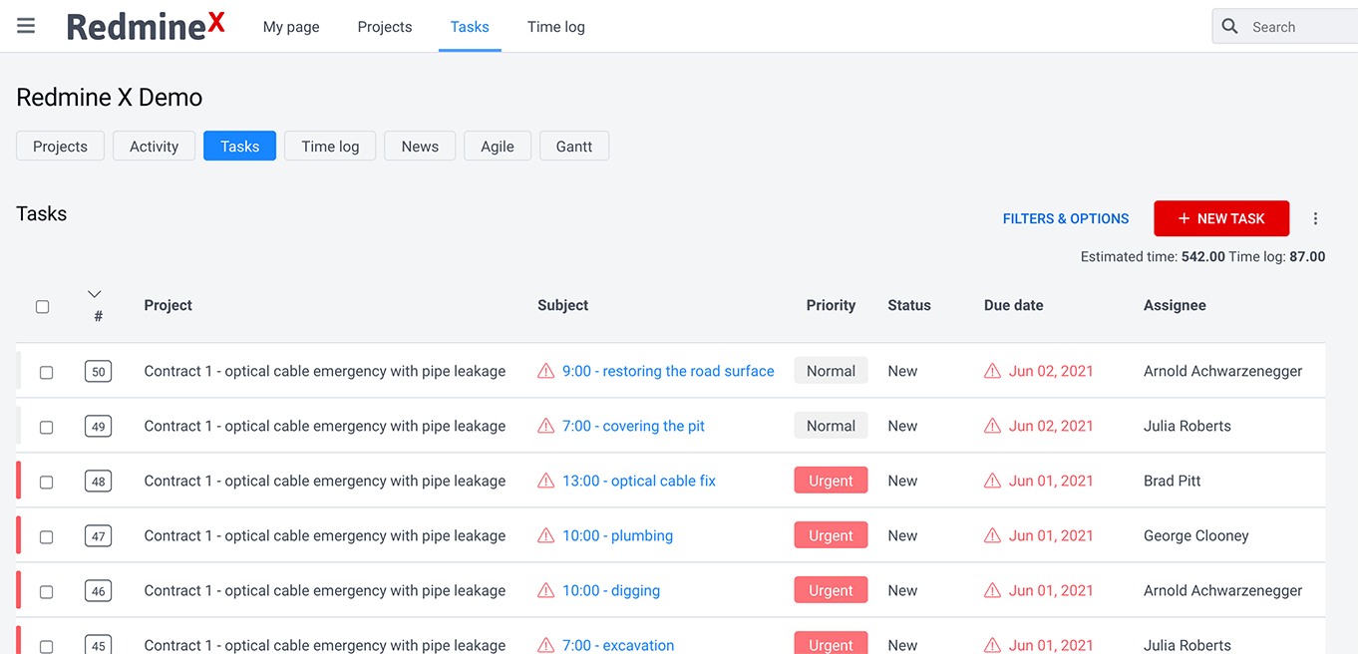Switch to the Gantt project tab
1358x654 pixels.
574,146
